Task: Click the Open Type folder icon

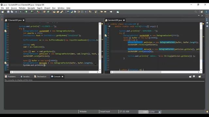Action: point(54,12)
